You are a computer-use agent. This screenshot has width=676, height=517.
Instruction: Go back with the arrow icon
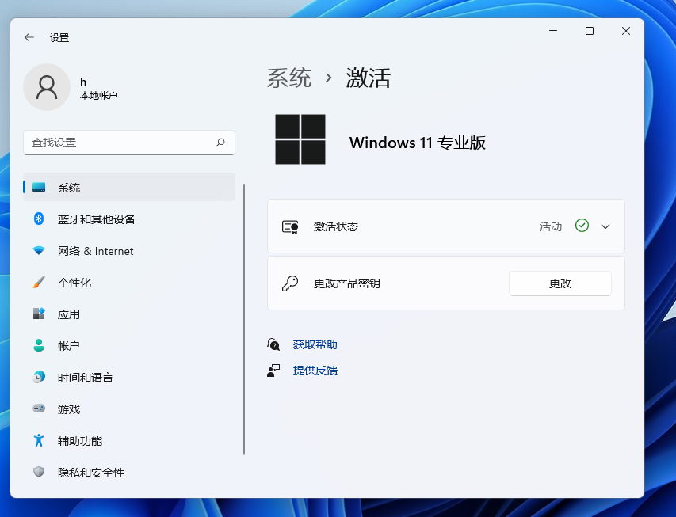point(29,37)
